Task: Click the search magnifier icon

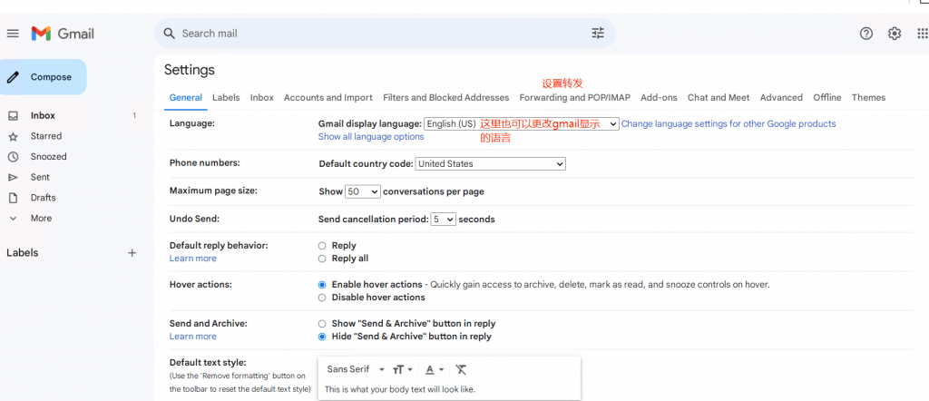Action: pyautogui.click(x=170, y=34)
